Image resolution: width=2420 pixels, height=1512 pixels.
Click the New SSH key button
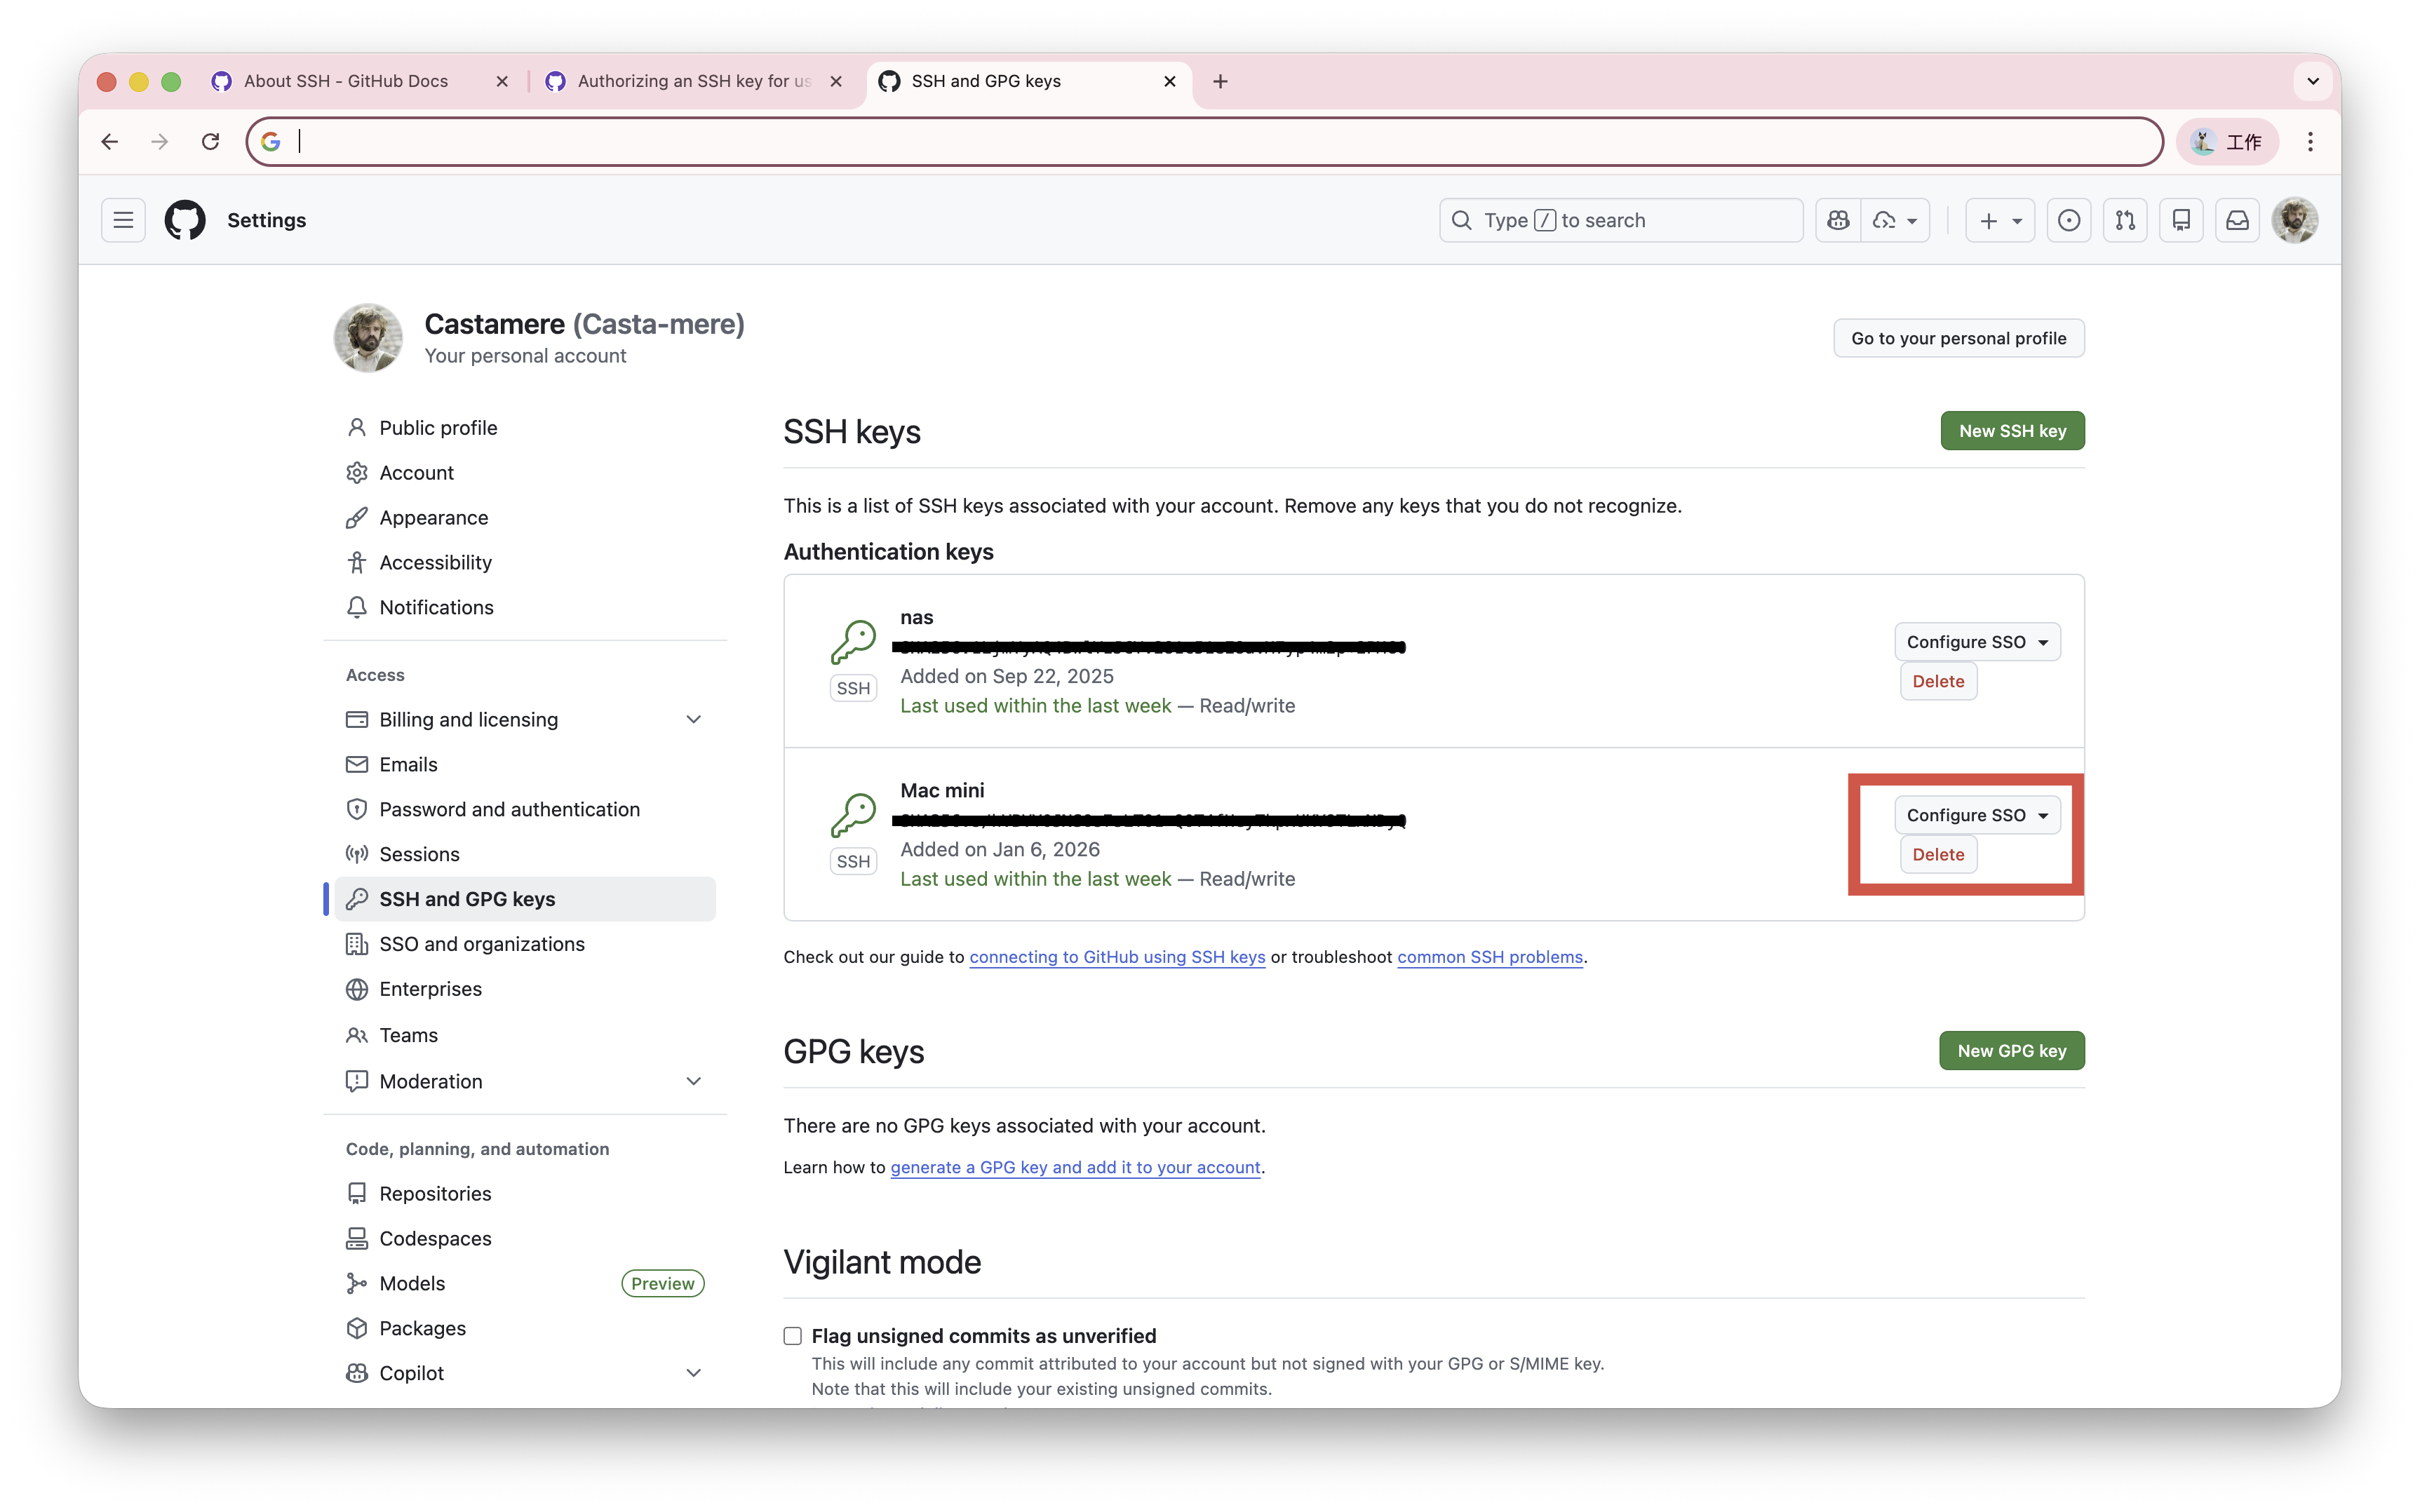pyautogui.click(x=2012, y=431)
